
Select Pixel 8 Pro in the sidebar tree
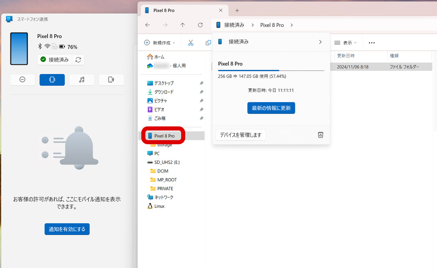pos(163,135)
